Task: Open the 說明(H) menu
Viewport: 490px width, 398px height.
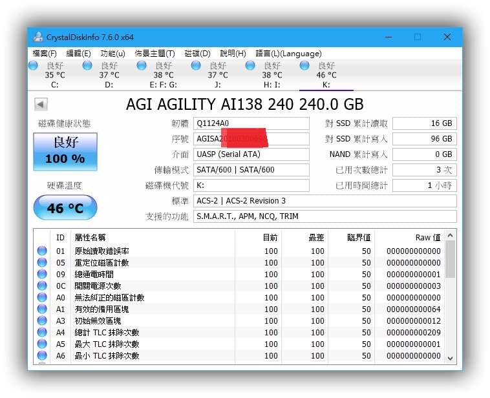Action: [x=233, y=54]
